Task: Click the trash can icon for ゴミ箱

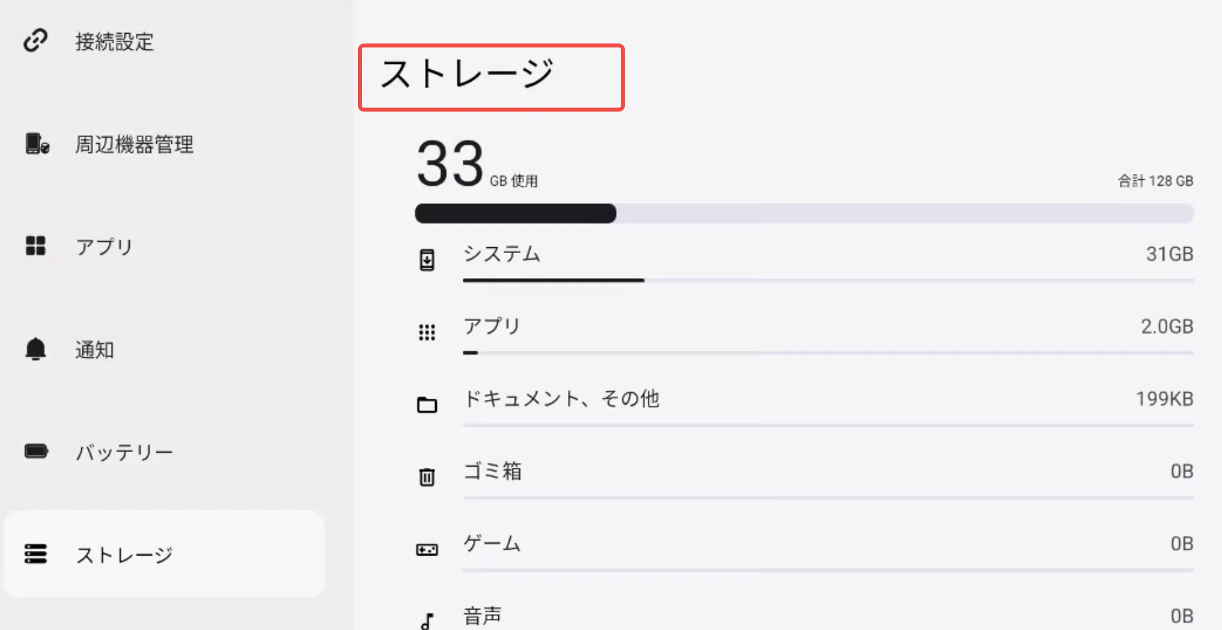Action: click(427, 476)
